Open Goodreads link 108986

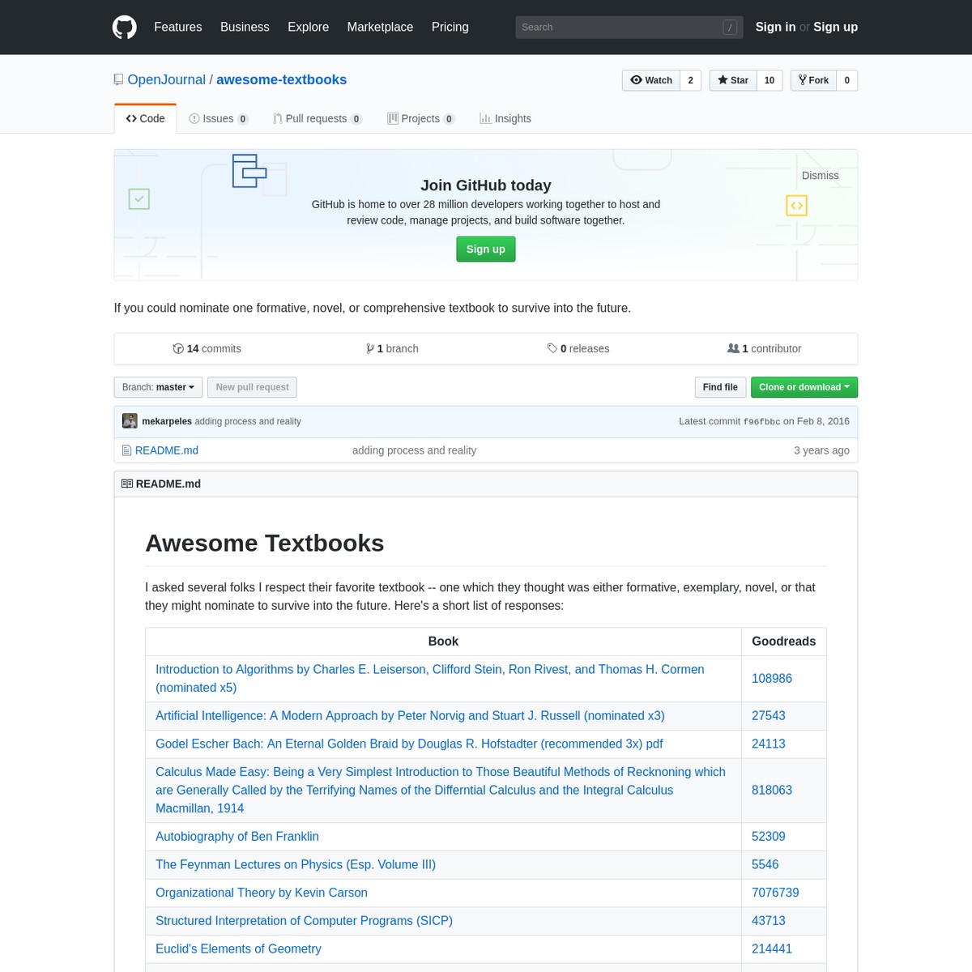coord(772,679)
